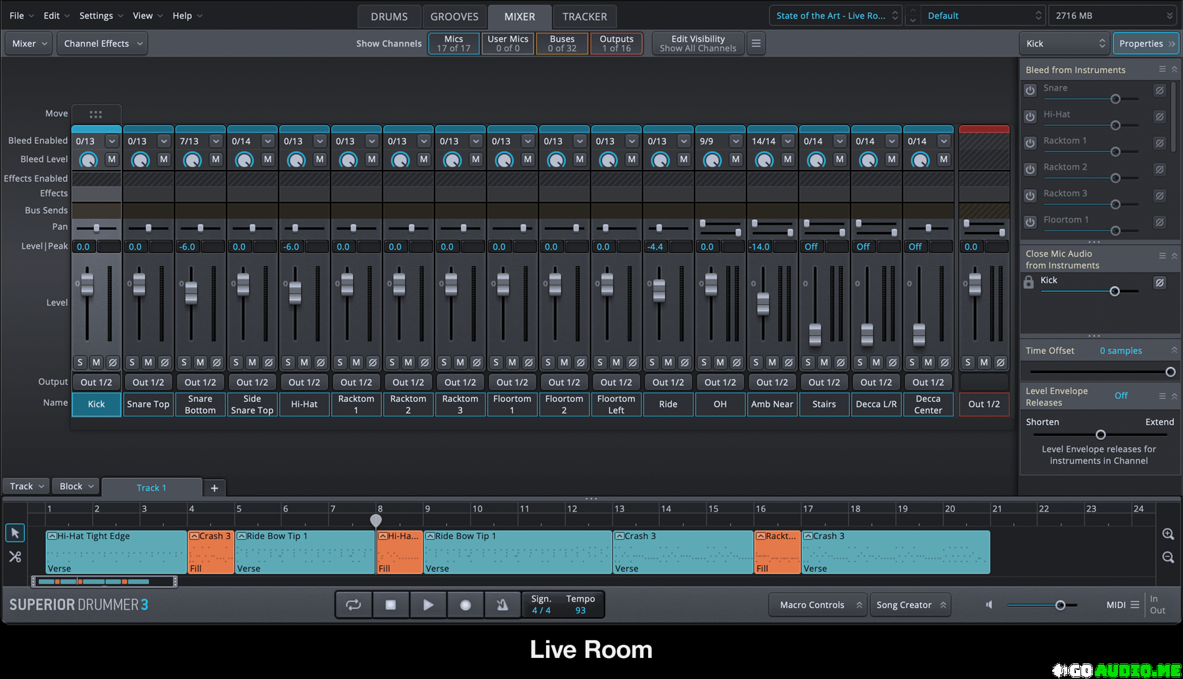Switch to the DRUMS tab
The image size is (1183, 679).
pos(389,16)
